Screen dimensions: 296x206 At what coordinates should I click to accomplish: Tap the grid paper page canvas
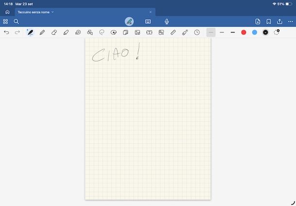[148, 119]
